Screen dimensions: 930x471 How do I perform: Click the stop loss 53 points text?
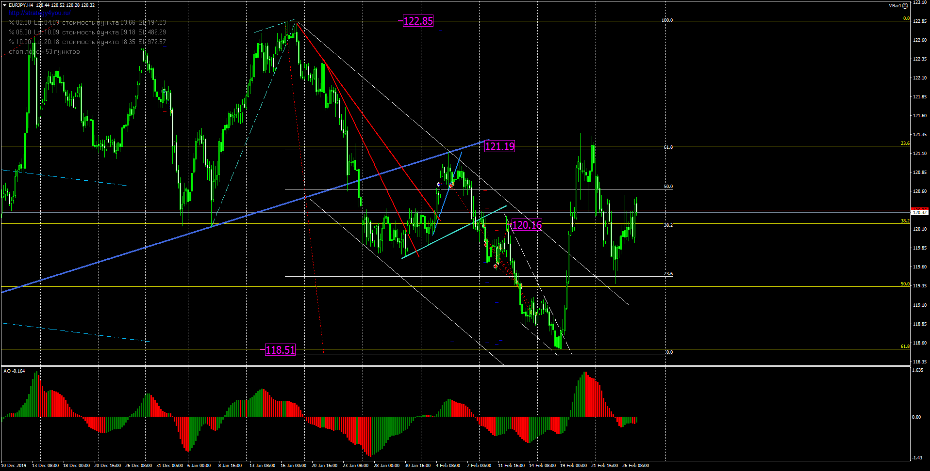(x=44, y=52)
